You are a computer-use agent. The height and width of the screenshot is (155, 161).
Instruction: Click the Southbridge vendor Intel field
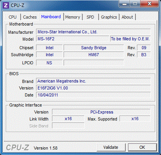tap(49, 55)
